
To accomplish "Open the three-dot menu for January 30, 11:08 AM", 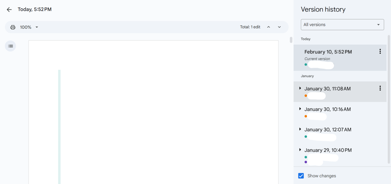I will click(380, 88).
